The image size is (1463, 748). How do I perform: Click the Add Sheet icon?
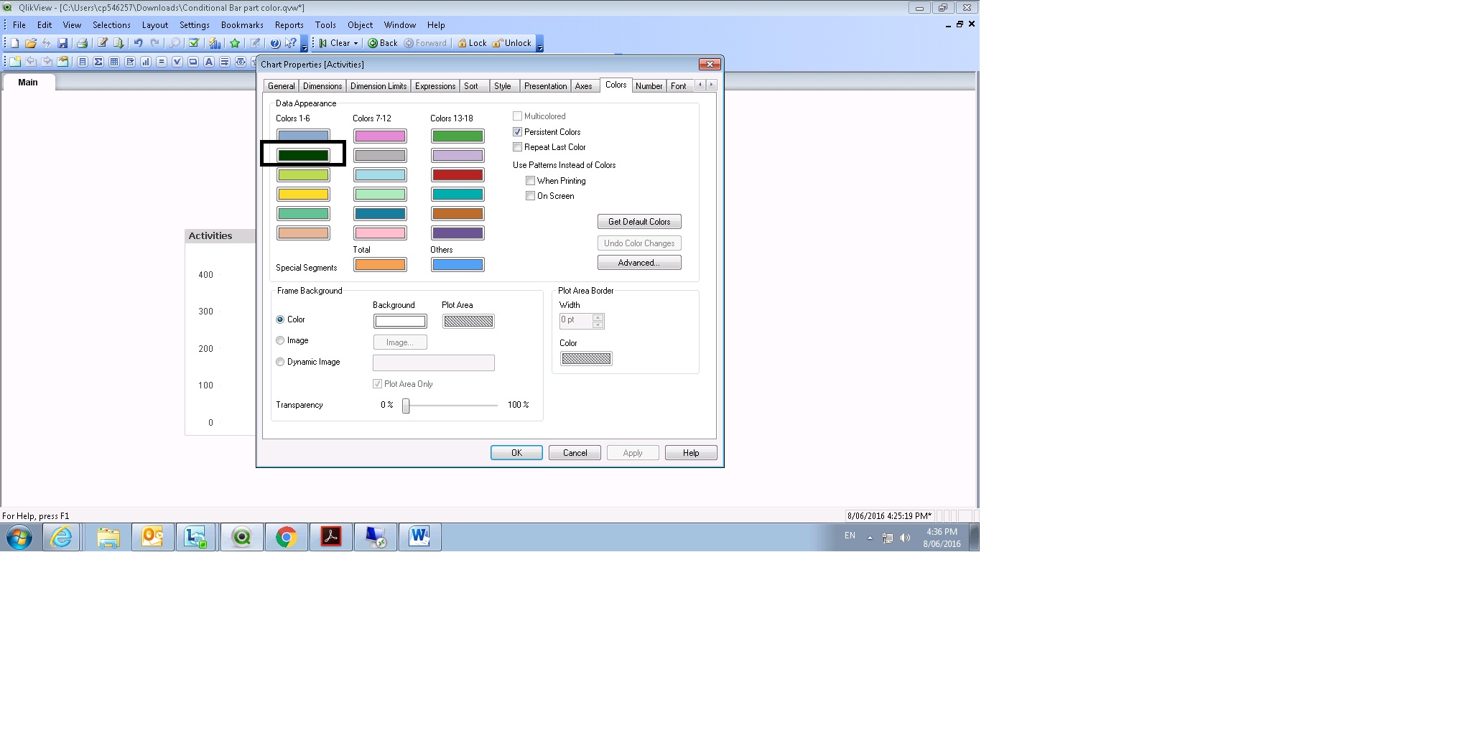[x=15, y=62]
